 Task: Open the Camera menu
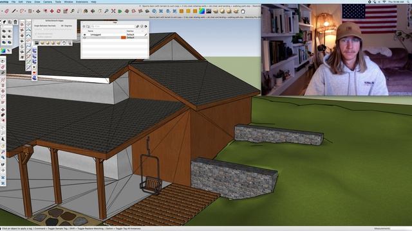click(x=48, y=2)
